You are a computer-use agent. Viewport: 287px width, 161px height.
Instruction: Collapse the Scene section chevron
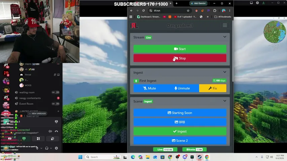click(x=224, y=101)
